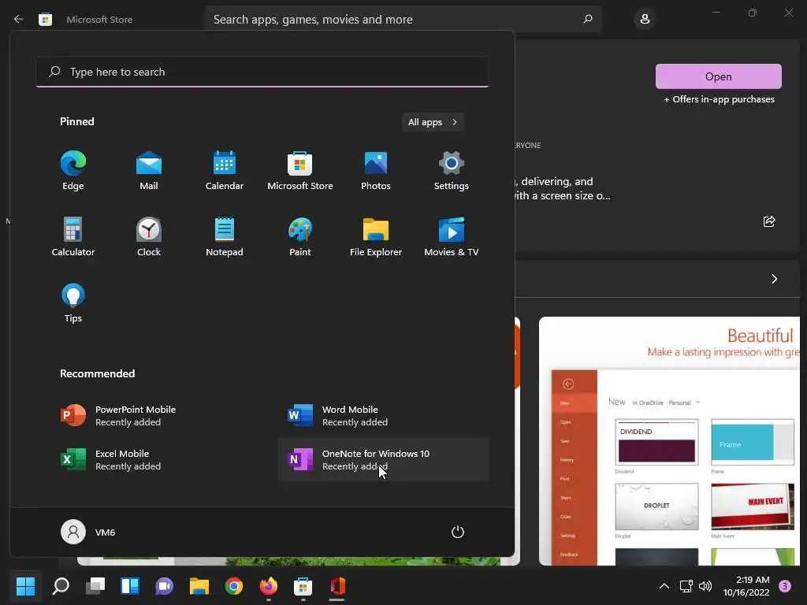The height and width of the screenshot is (605, 807).
Task: Open Edge from pinned apps
Action: click(x=73, y=171)
